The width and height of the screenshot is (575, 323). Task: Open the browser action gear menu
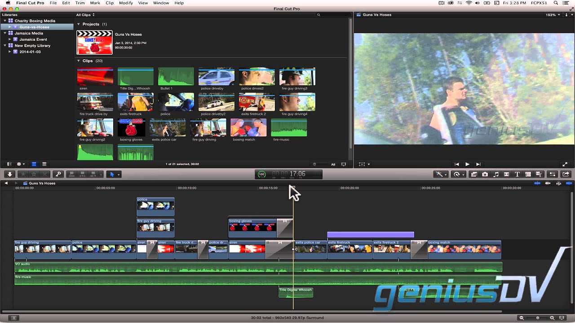[x=20, y=164]
